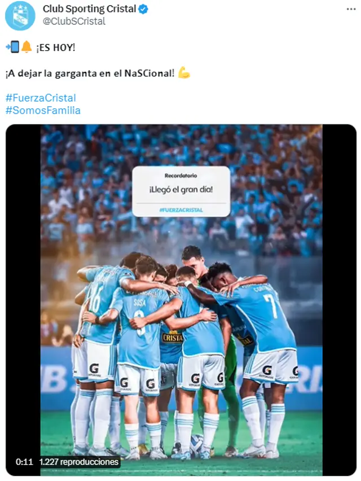361x481 pixels.
Task: Click the ¡Llegó el gran día! text
Action: click(x=181, y=190)
